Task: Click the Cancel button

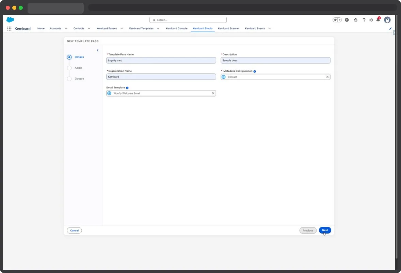Action: click(x=75, y=231)
